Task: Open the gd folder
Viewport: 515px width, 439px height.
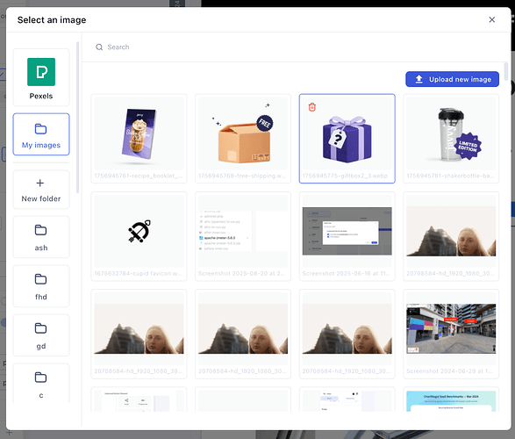Action: tap(41, 335)
